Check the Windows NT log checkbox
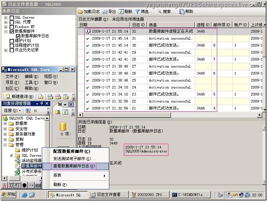 (x=12, y=27)
